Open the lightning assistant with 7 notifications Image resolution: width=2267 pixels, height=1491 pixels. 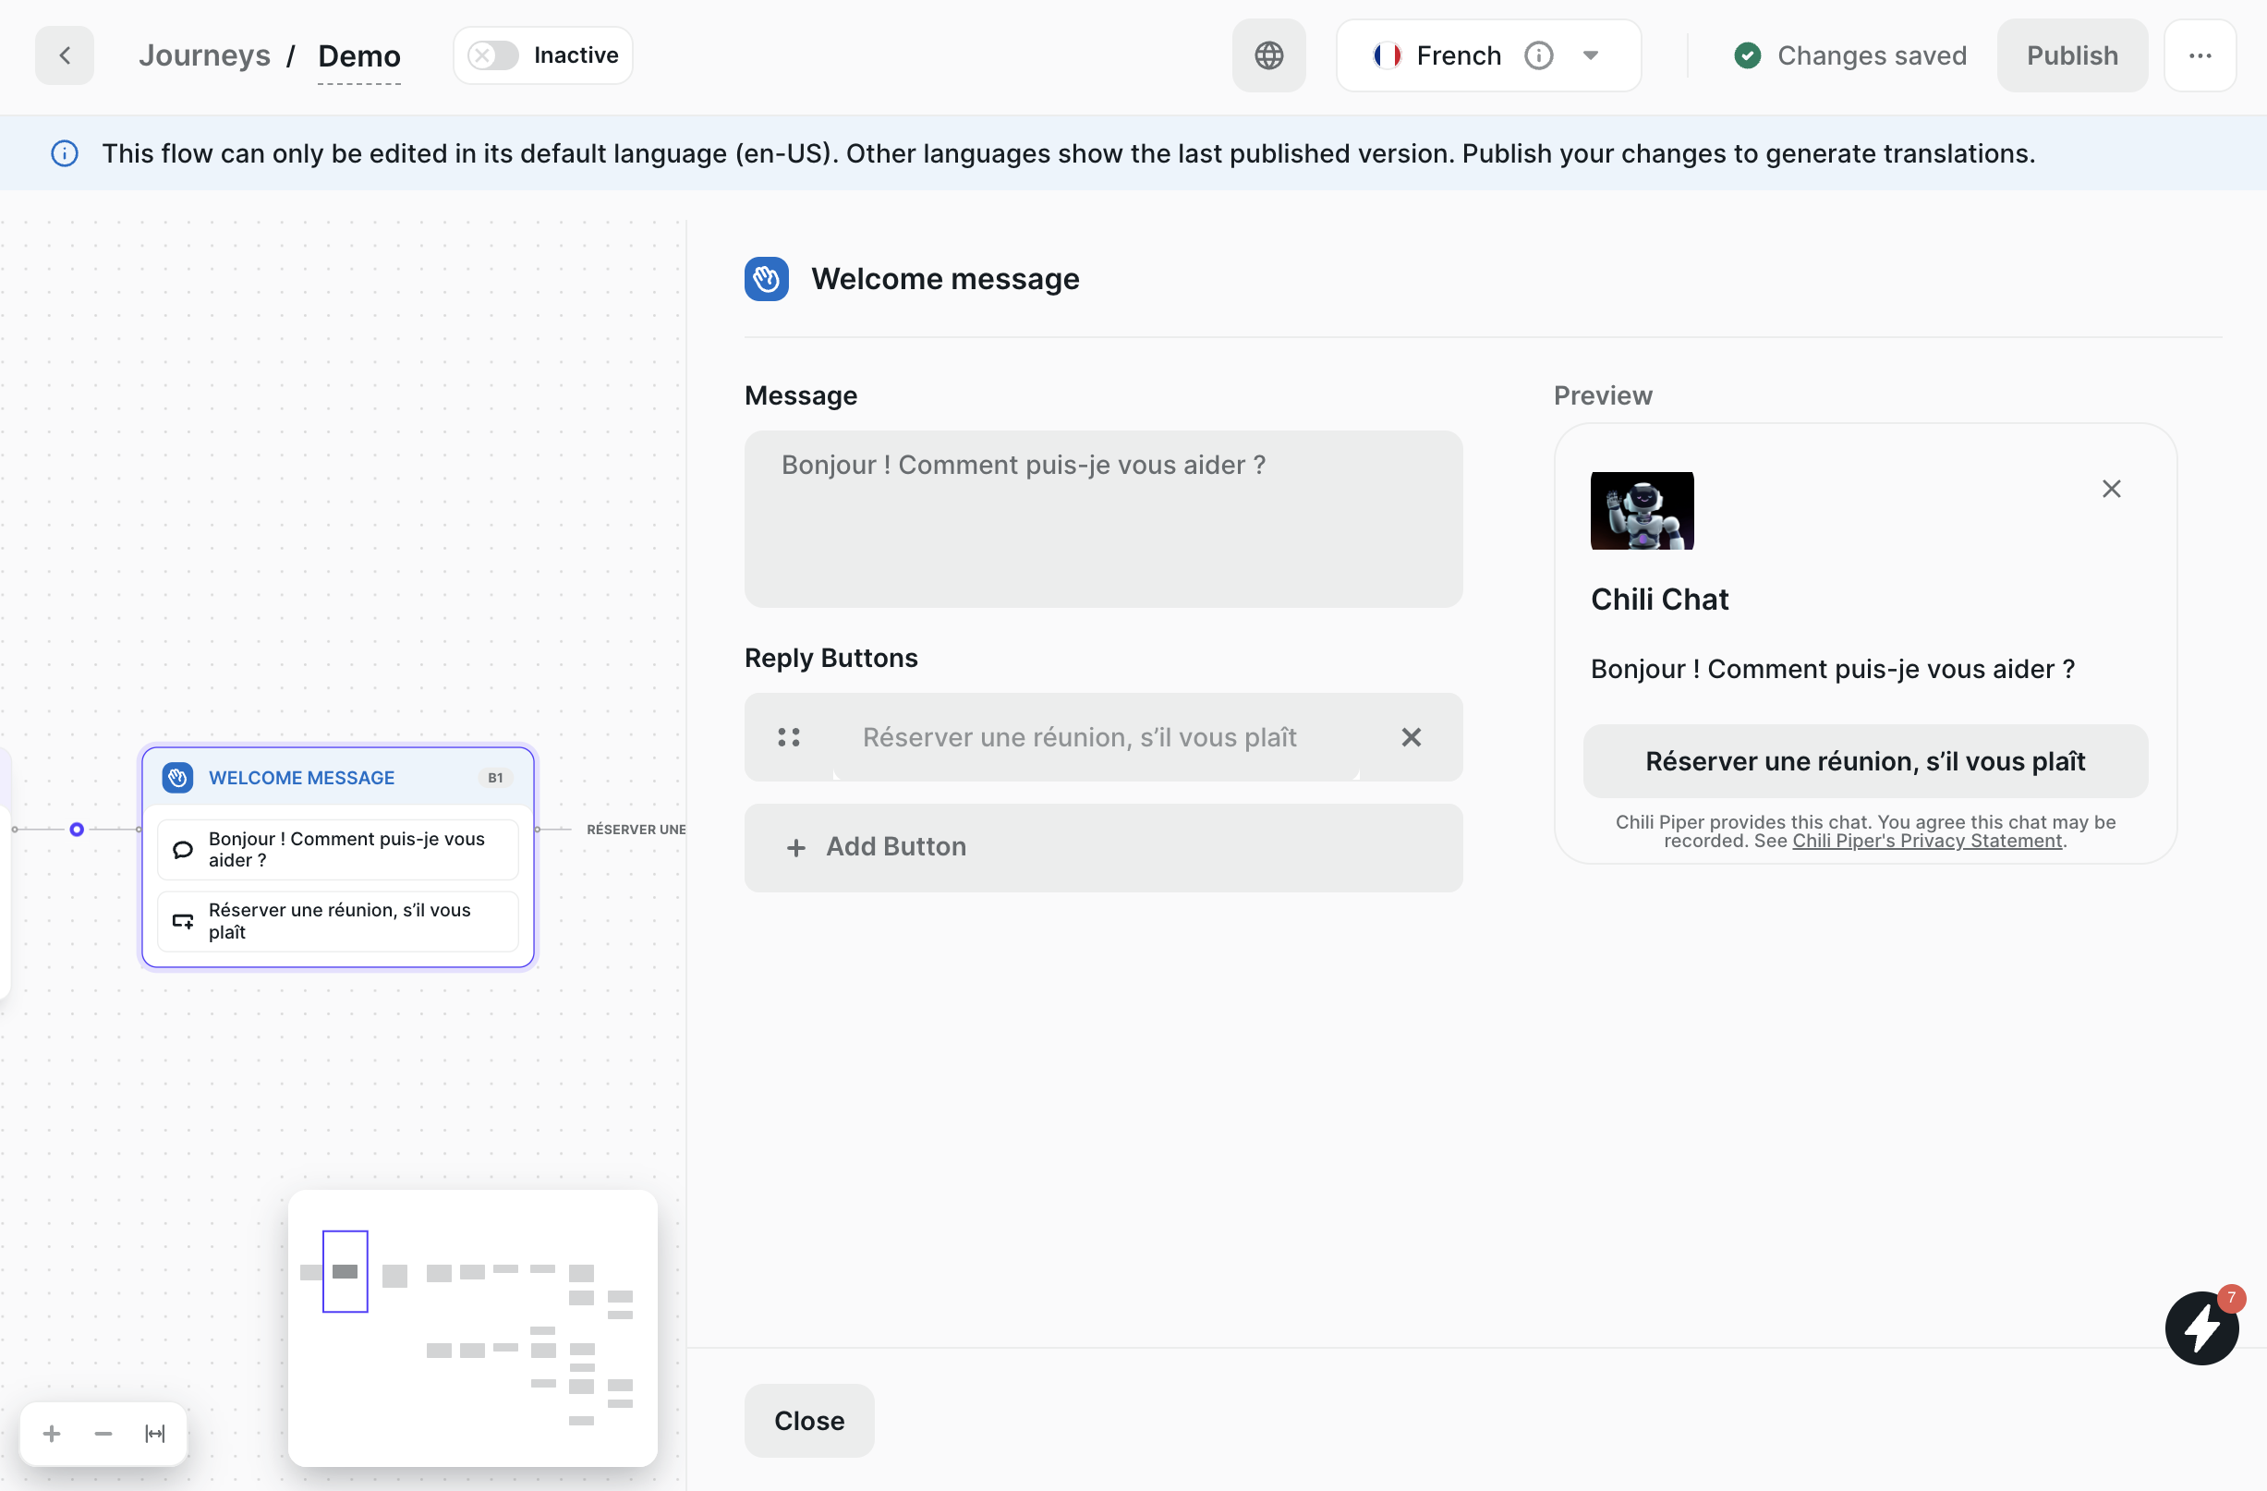click(x=2201, y=1327)
